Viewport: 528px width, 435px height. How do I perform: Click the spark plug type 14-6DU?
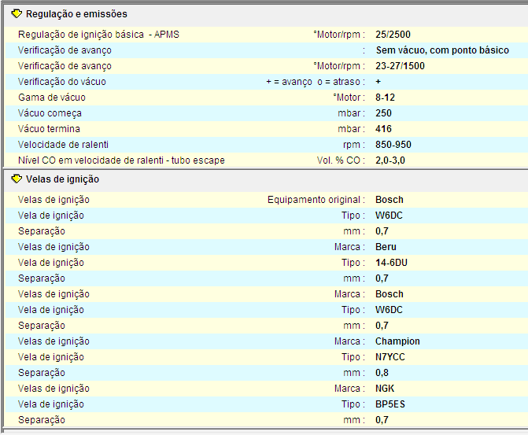(391, 263)
